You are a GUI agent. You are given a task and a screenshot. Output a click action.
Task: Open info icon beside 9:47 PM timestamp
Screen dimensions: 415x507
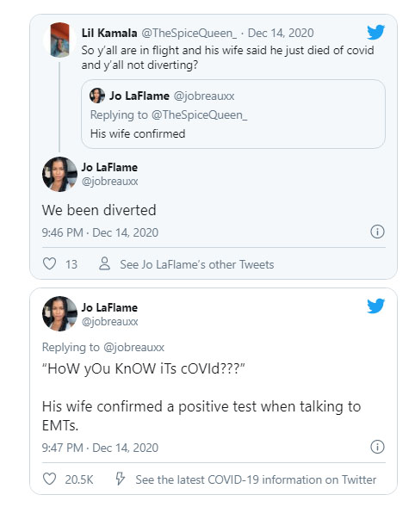click(x=377, y=447)
